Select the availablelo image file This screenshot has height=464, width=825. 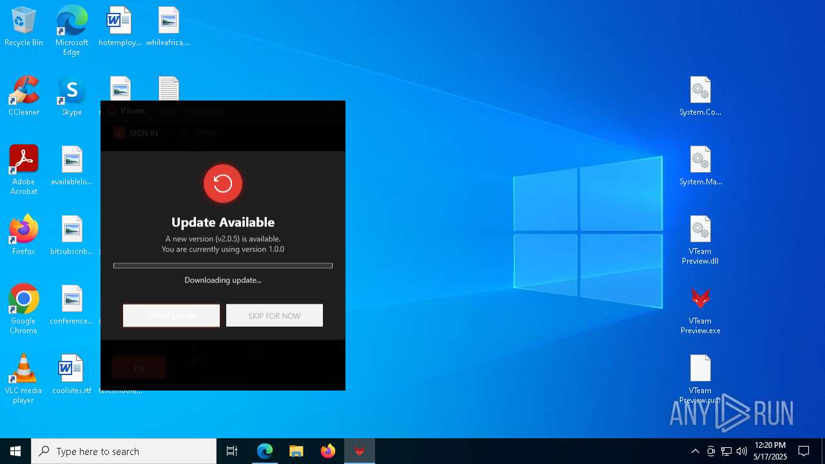point(72,166)
